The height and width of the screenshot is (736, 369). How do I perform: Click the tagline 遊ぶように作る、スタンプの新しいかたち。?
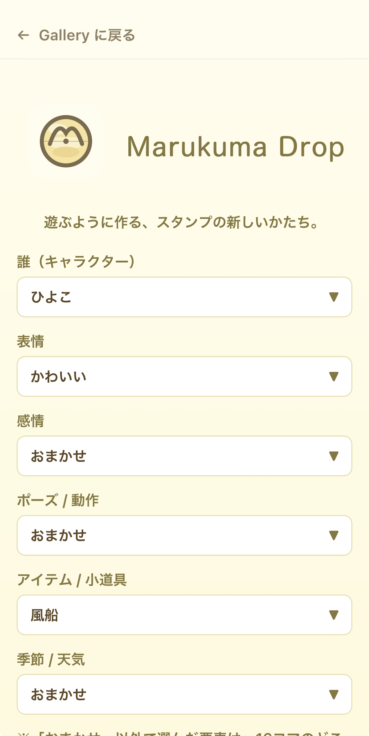click(x=181, y=222)
